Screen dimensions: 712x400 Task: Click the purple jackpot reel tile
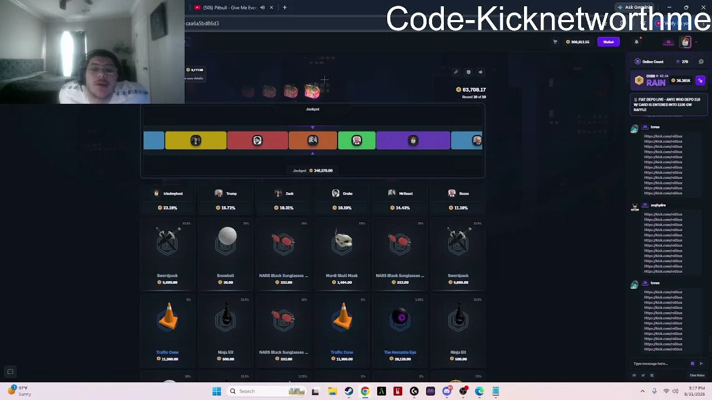click(413, 141)
